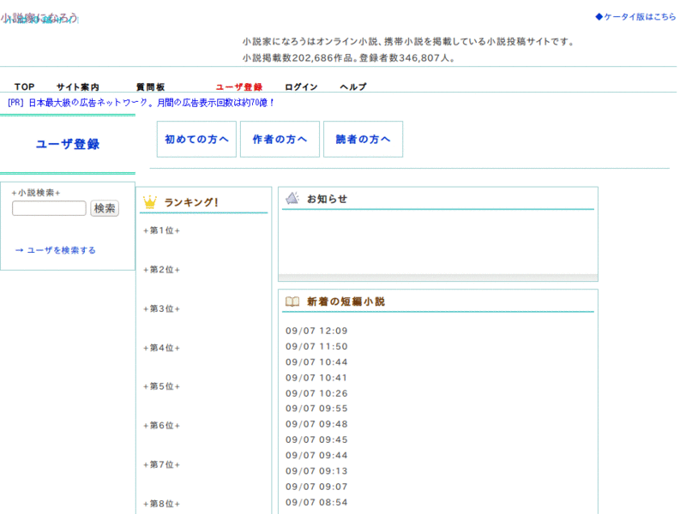
Task: Select サイト案内 from the navigation bar
Action: pos(76,87)
